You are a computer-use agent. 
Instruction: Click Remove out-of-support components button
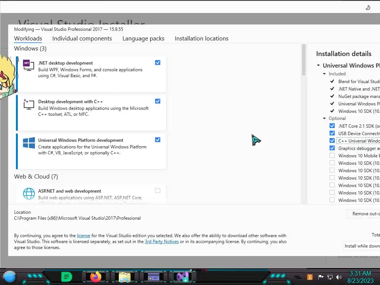point(363,214)
